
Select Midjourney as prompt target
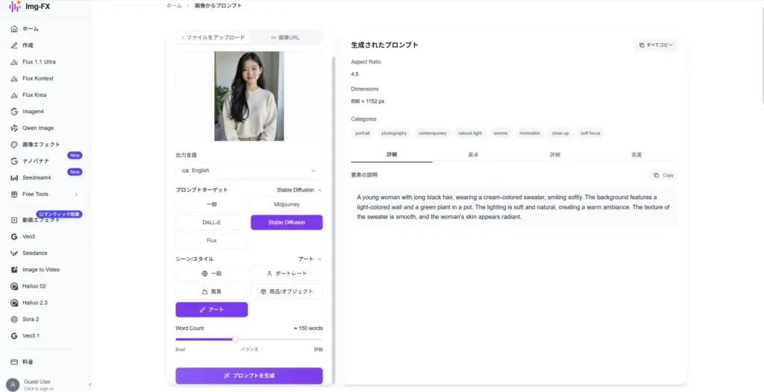[286, 203]
